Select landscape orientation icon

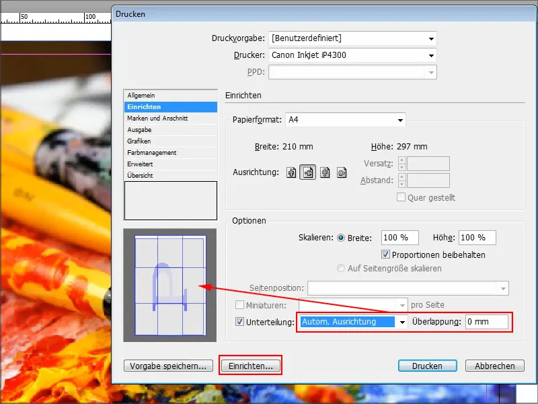pos(307,172)
